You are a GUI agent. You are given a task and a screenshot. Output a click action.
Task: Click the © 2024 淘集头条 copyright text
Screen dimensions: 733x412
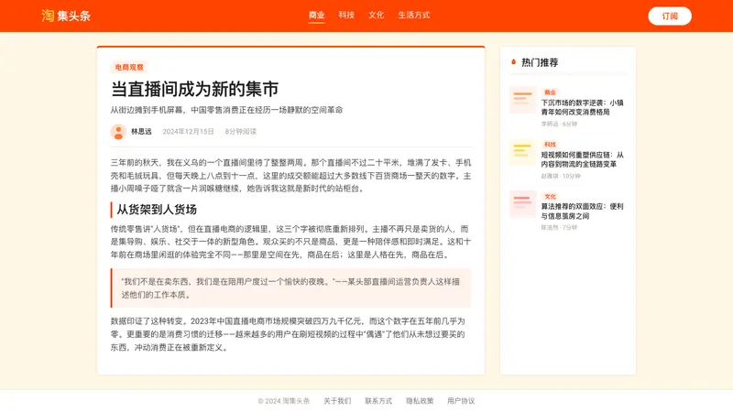click(x=284, y=401)
